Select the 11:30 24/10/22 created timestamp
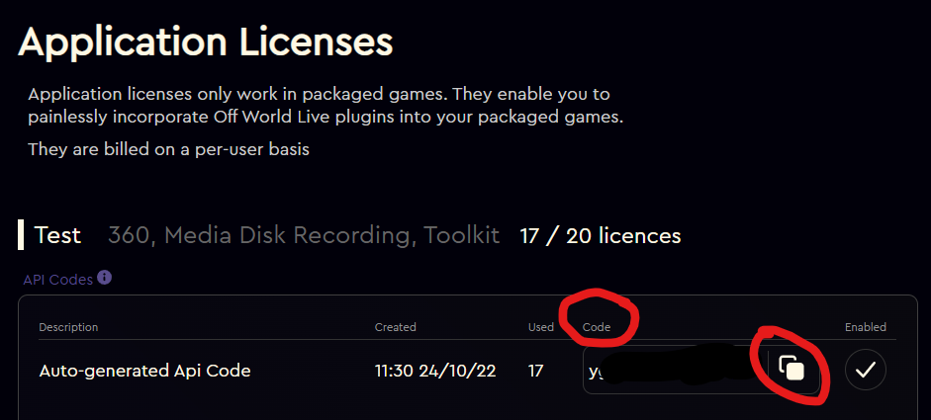The width and height of the screenshot is (931, 420). [x=435, y=372]
